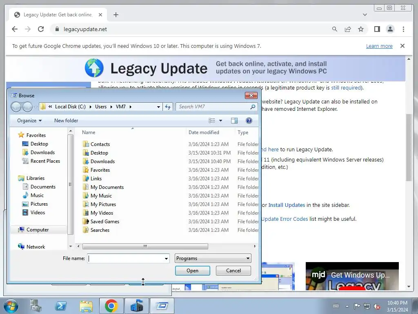Expand the File name dropdown arrow
The height and width of the screenshot is (314, 418).
(166, 258)
